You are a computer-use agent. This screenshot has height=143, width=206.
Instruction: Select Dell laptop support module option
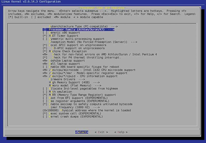pos(61,64)
